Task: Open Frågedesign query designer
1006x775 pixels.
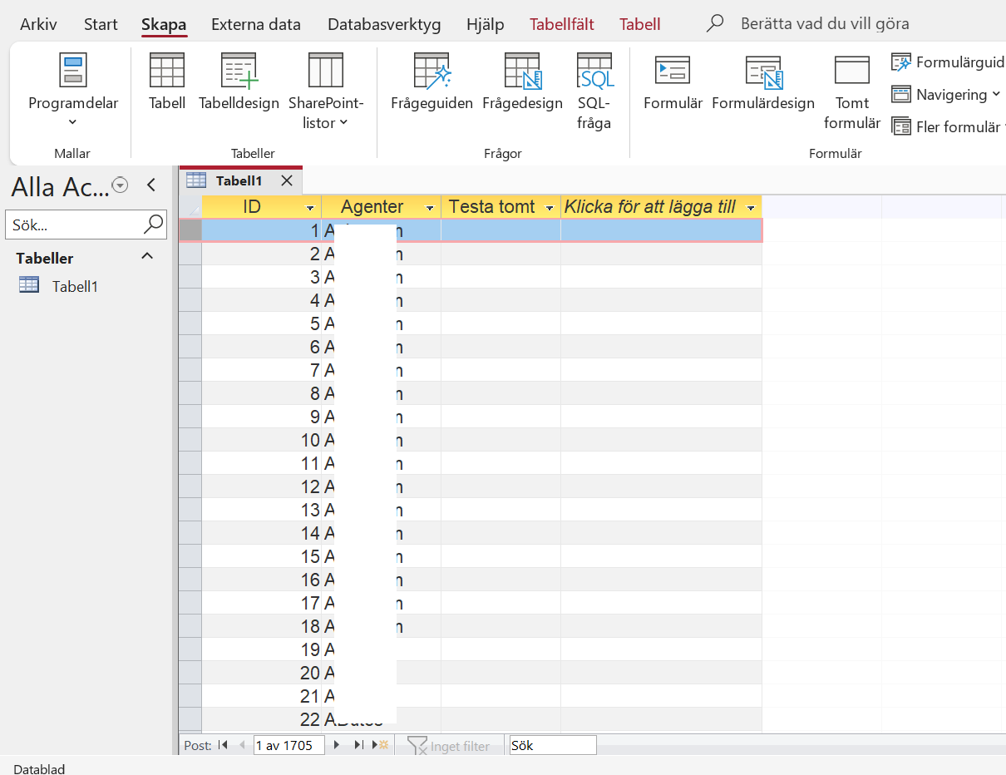Action: pyautogui.click(x=523, y=81)
